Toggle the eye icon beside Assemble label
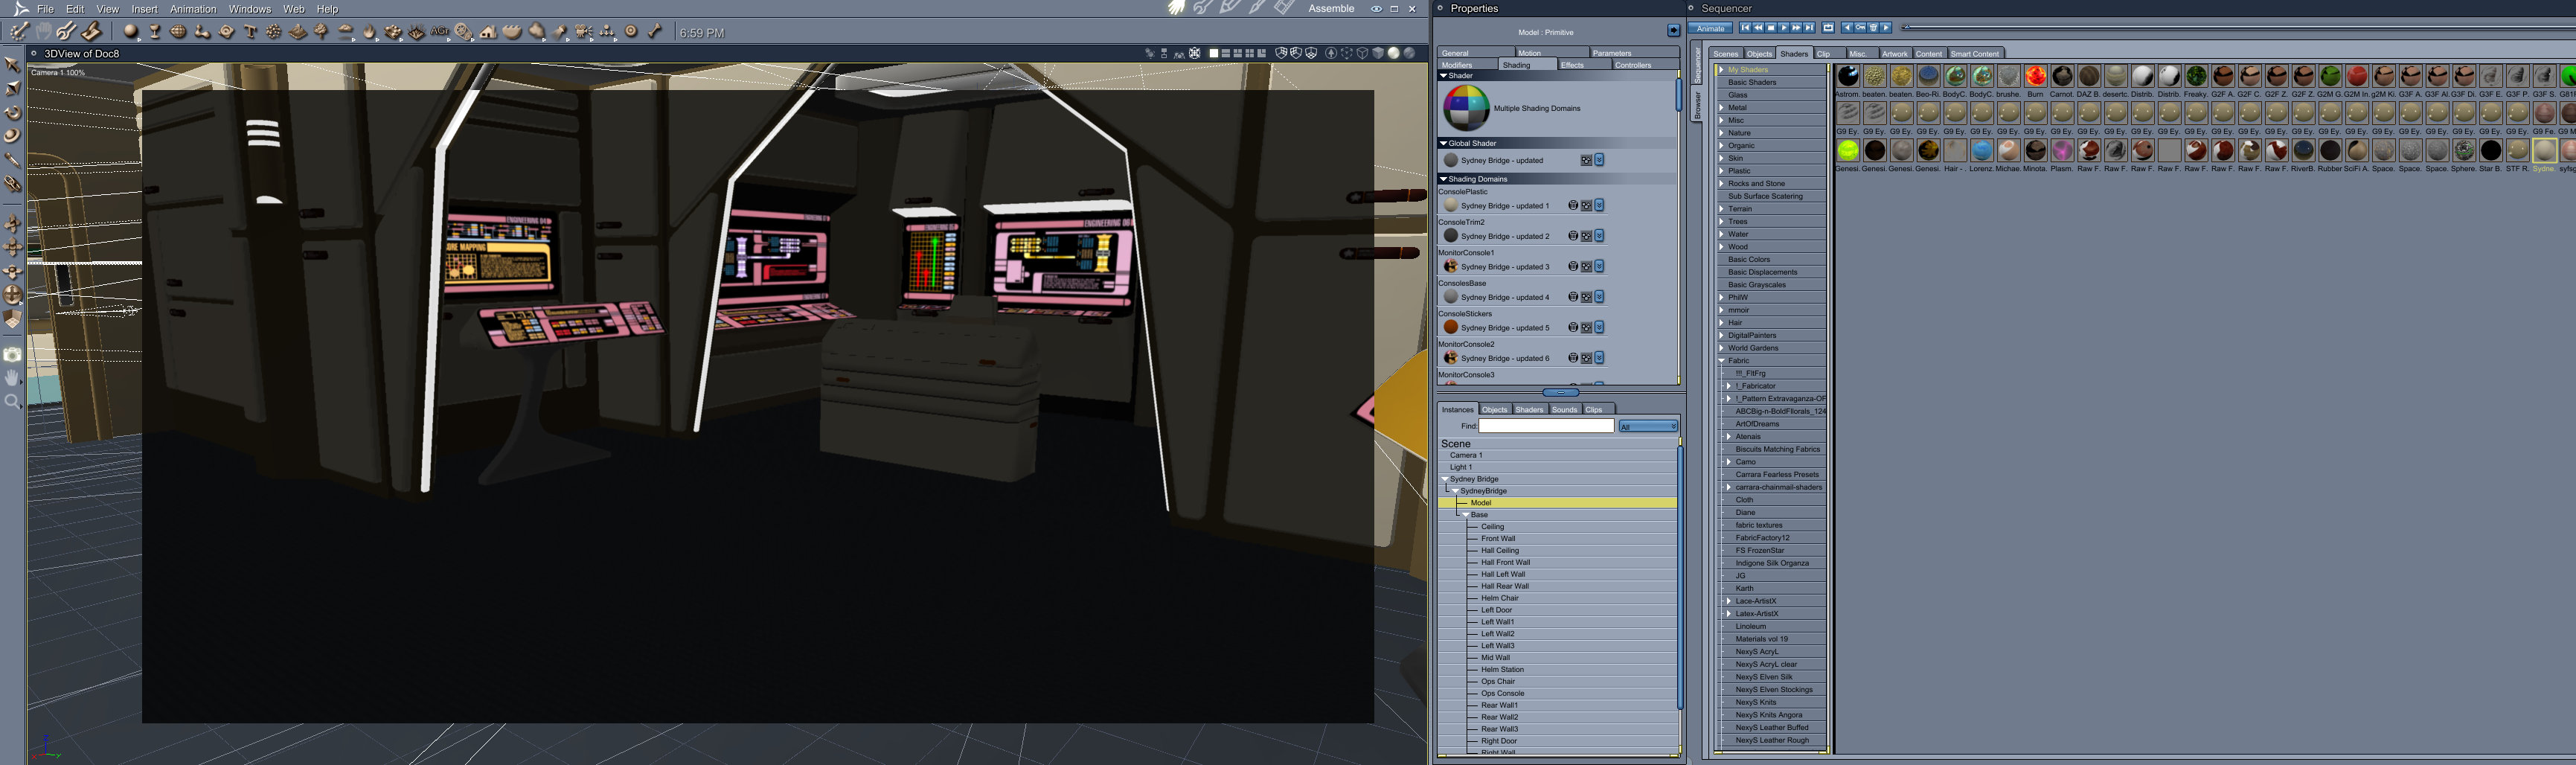 1376,9
